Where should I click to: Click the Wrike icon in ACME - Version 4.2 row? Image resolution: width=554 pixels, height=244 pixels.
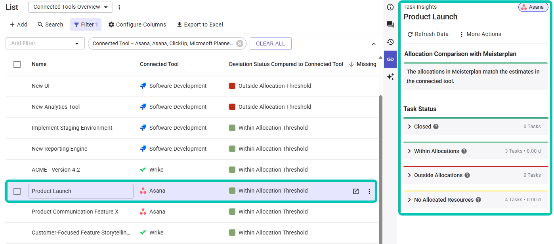click(143, 170)
